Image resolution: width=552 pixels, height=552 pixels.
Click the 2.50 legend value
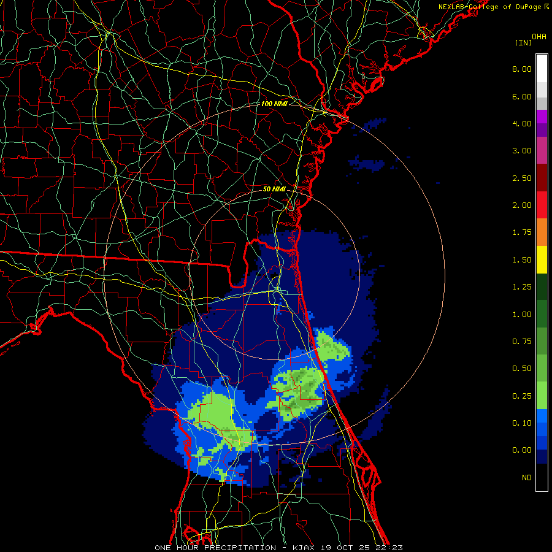(522, 178)
